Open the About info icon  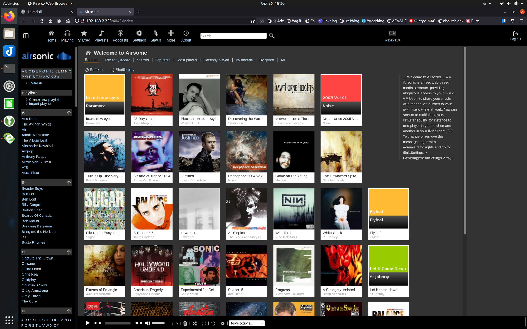coord(186,33)
